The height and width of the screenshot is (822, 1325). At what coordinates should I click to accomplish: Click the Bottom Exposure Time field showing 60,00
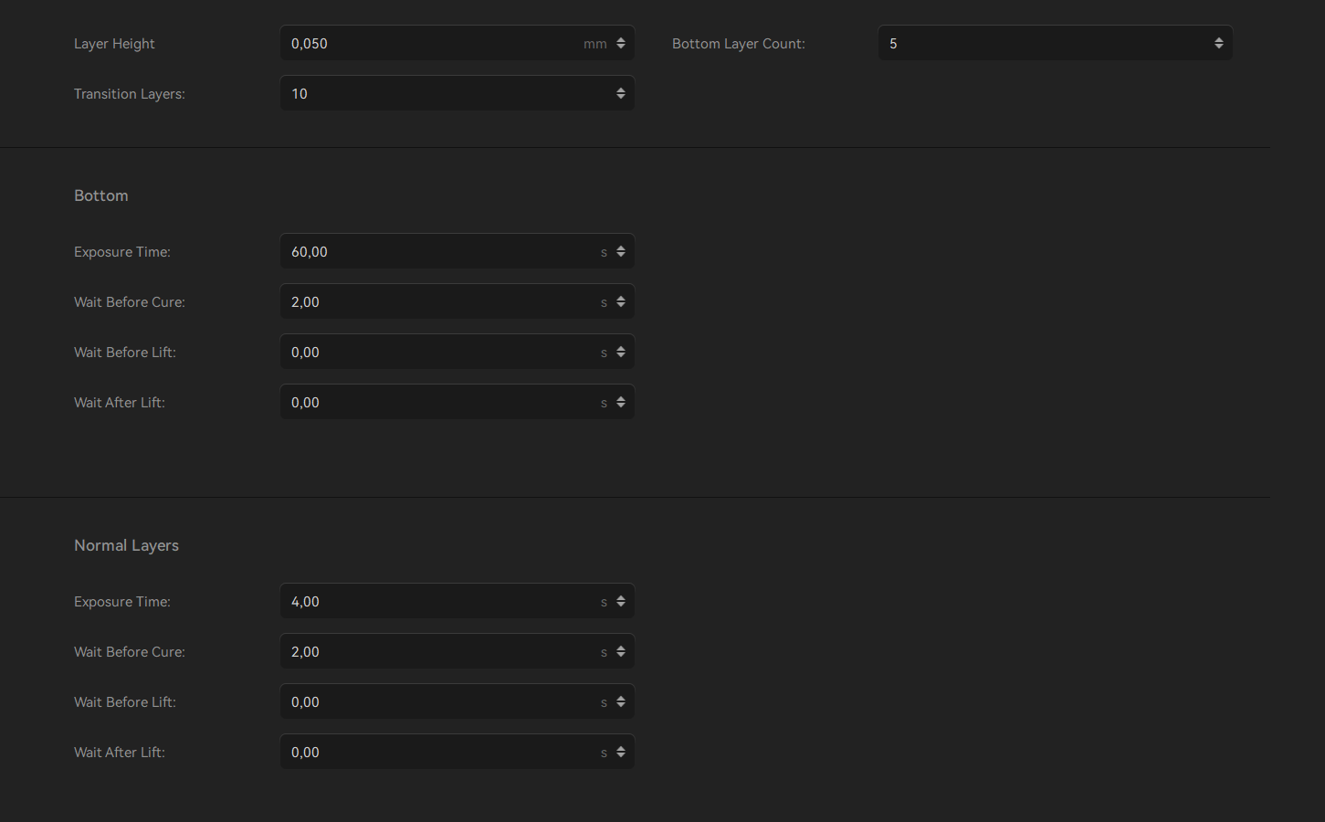[x=457, y=251]
